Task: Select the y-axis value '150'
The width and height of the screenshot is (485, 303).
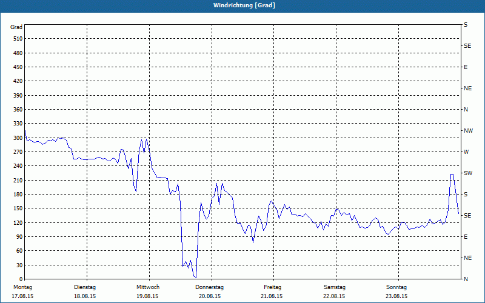Action: click(18, 208)
